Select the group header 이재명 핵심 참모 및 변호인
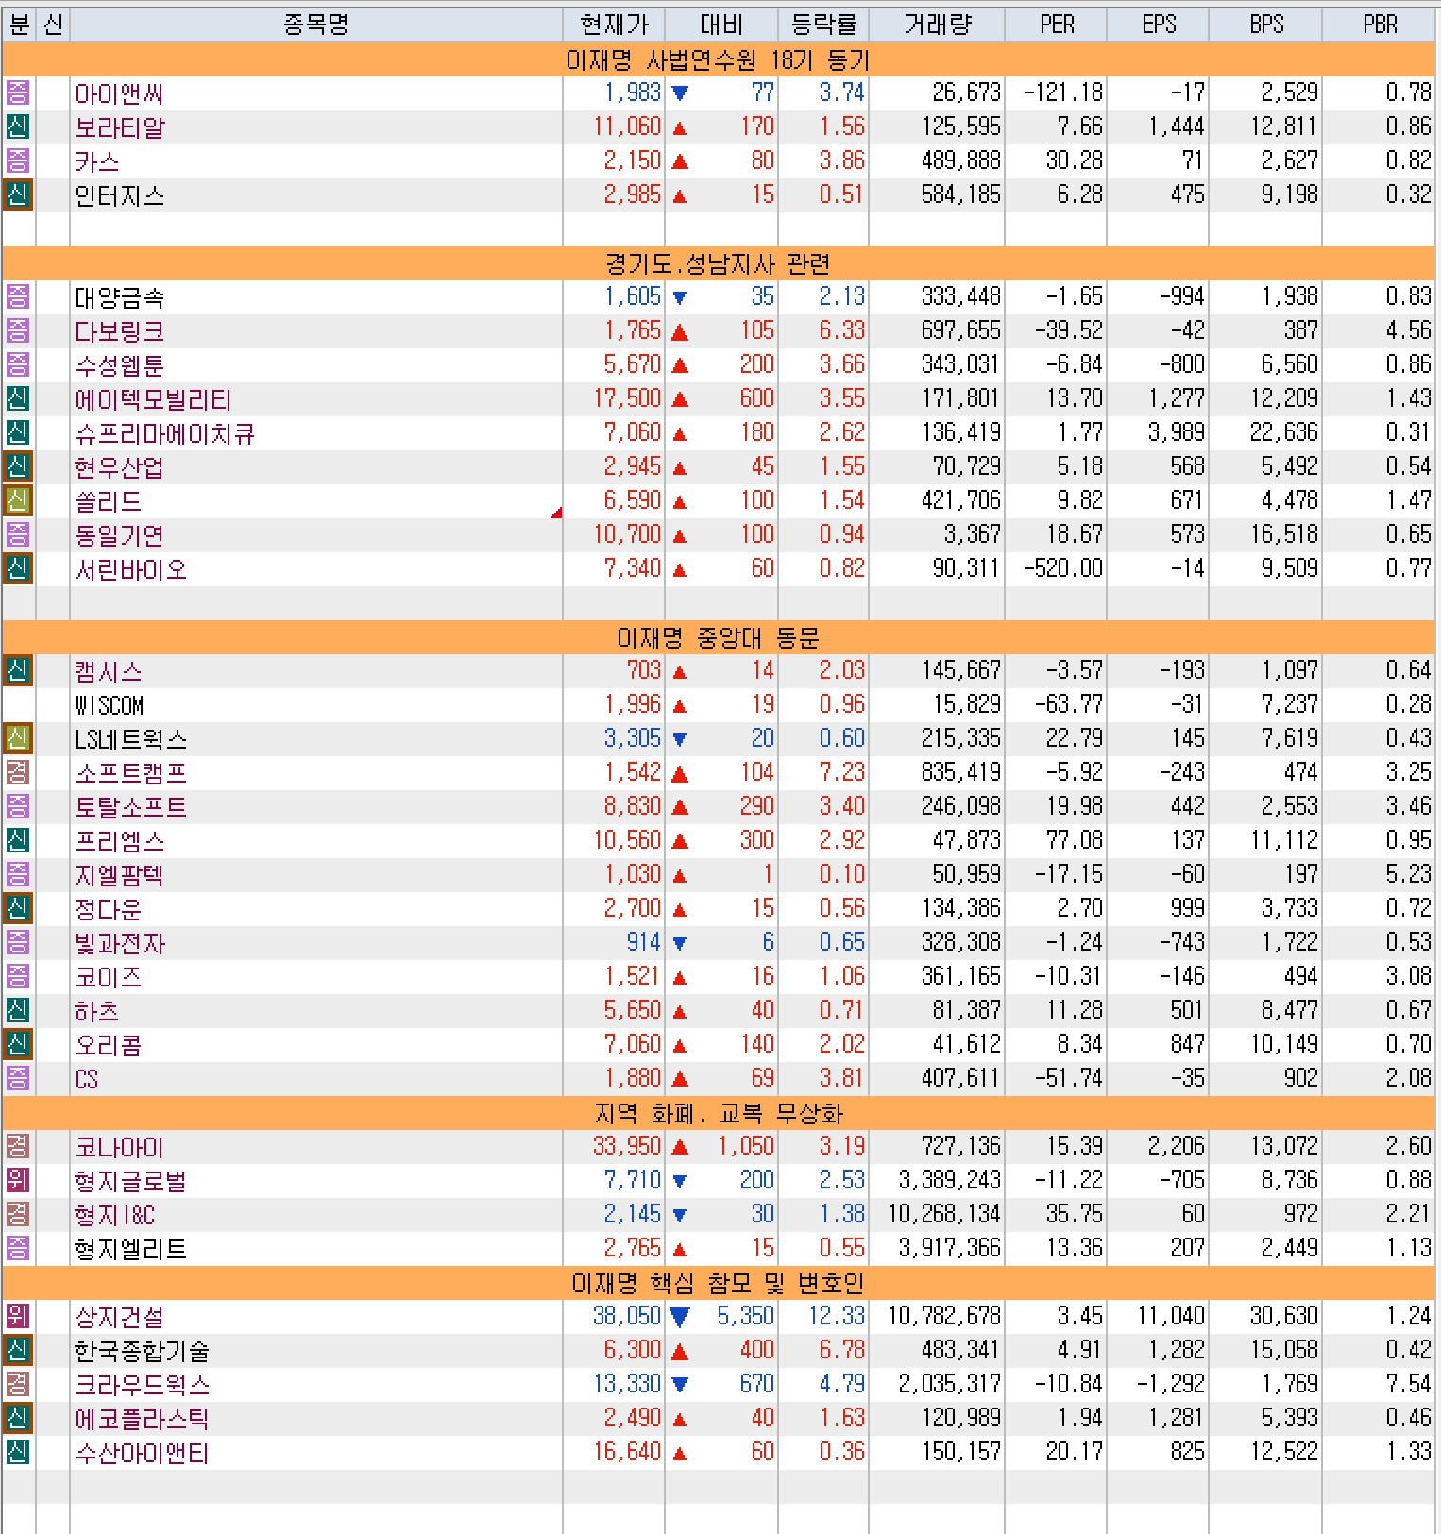This screenshot has height=1534, width=1441. 718,1283
